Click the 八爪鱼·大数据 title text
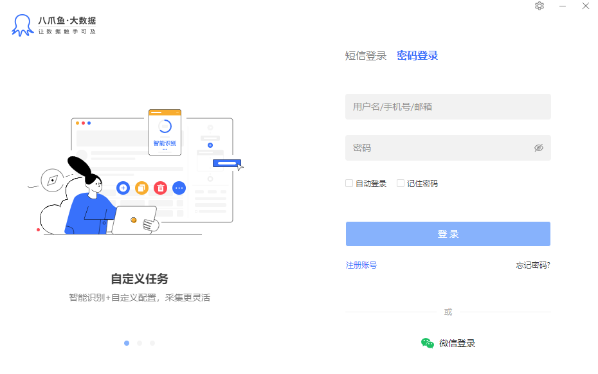Image resolution: width=598 pixels, height=374 pixels. point(67,21)
